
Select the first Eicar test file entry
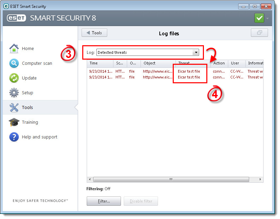[x=189, y=71]
